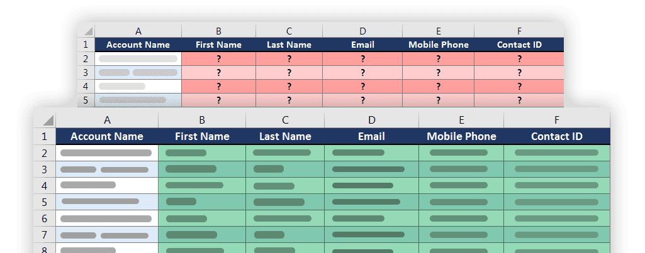Click "Email" header cell in red sheet
This screenshot has width=645, height=253.
tap(362, 45)
